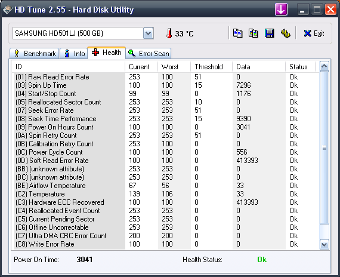
Task: Select the Seek Time Performance row
Action: coord(165,119)
